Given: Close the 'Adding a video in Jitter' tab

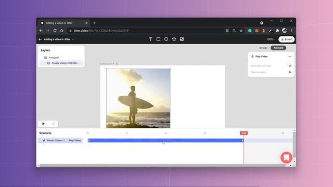Looking at the screenshot, I should [x=86, y=23].
